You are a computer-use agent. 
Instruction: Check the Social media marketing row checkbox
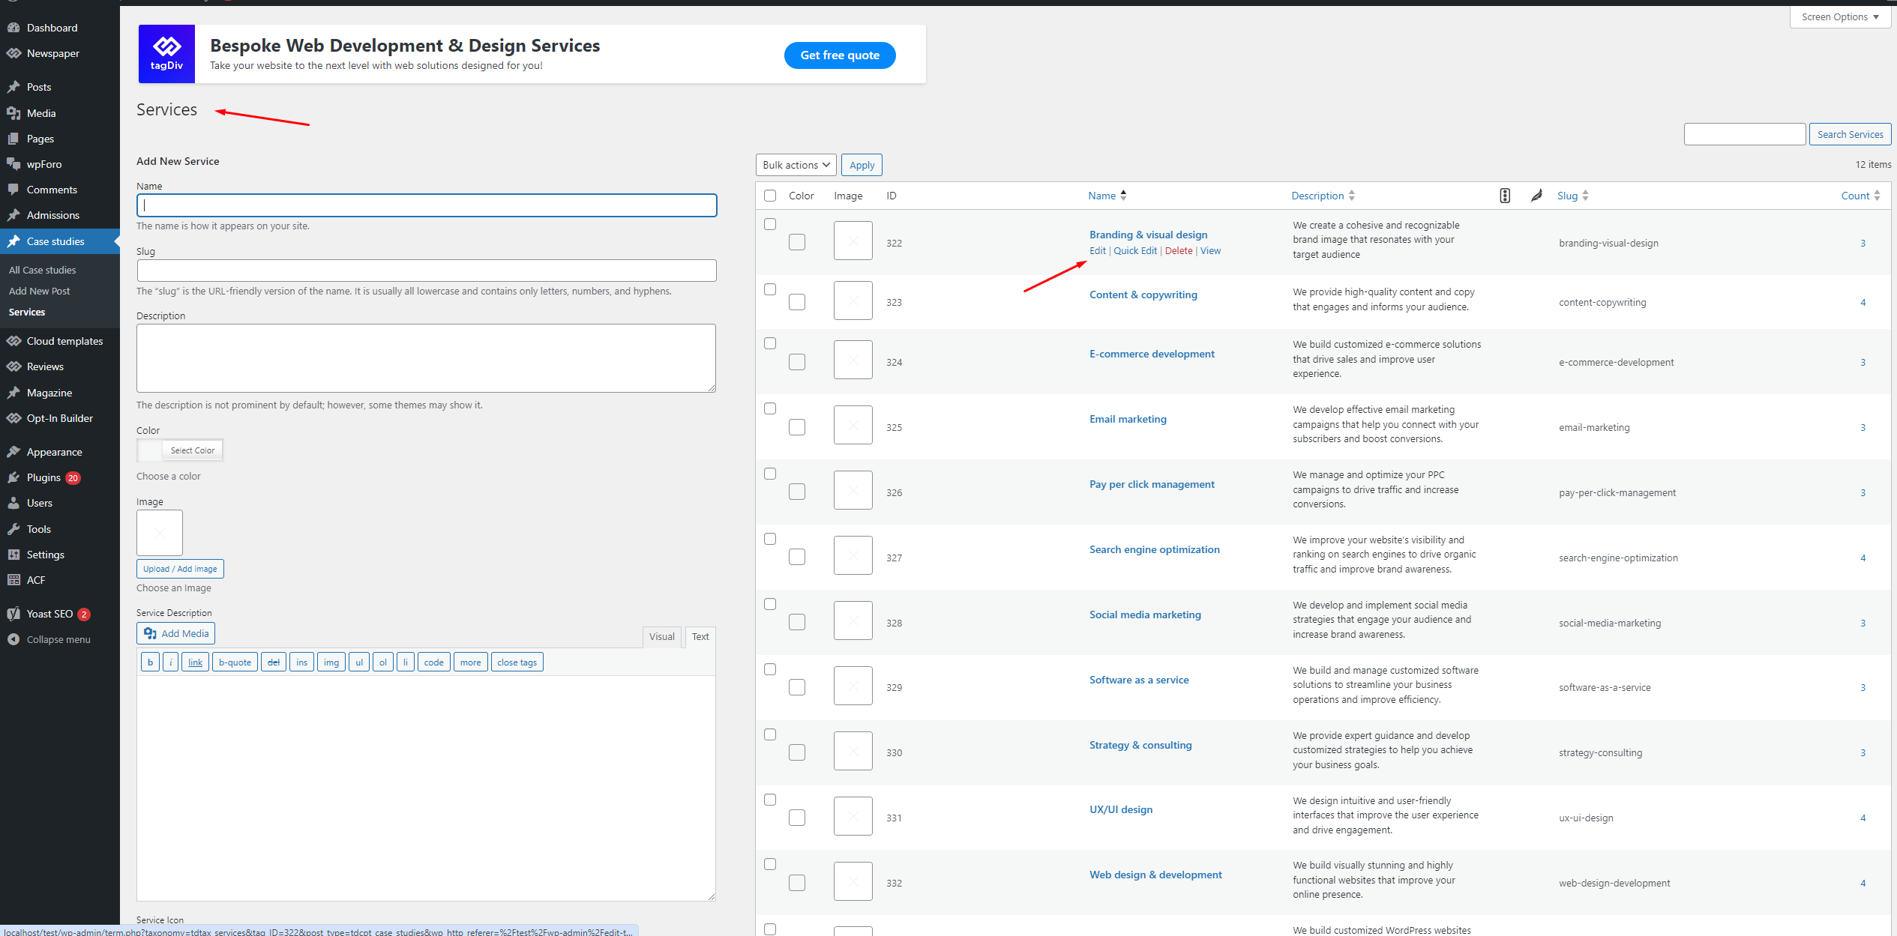[770, 604]
